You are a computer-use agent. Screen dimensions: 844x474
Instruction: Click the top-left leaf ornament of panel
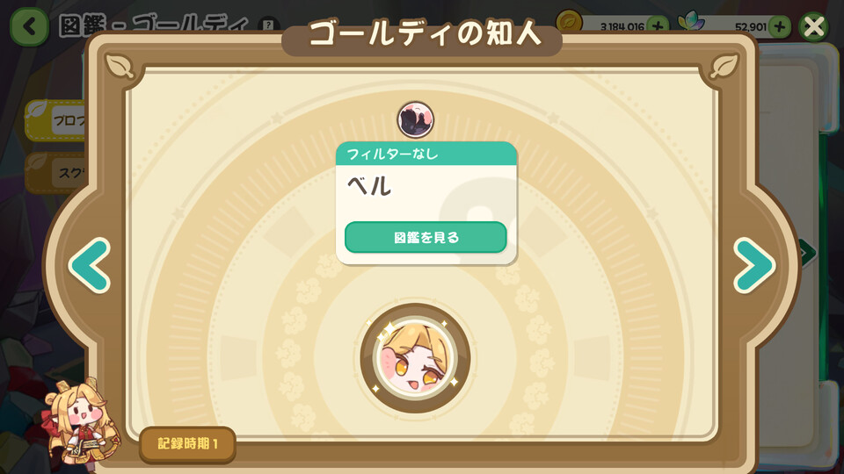(120, 66)
